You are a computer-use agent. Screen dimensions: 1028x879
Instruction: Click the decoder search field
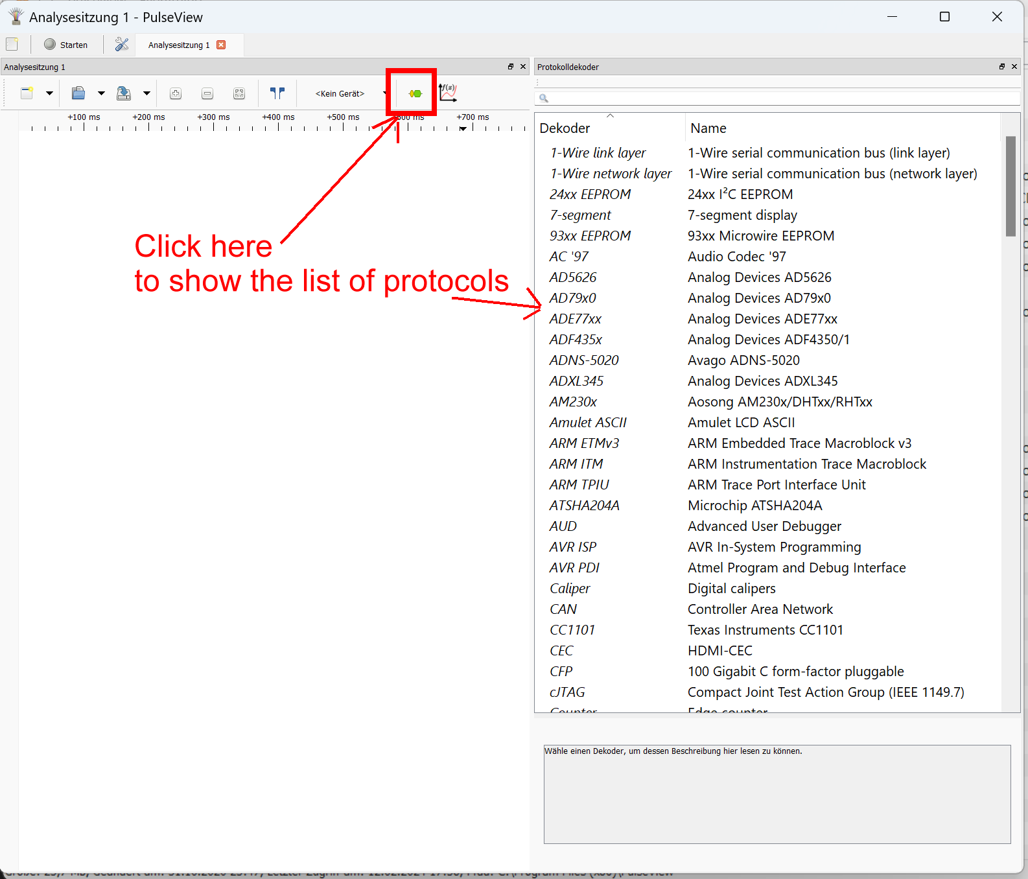778,98
